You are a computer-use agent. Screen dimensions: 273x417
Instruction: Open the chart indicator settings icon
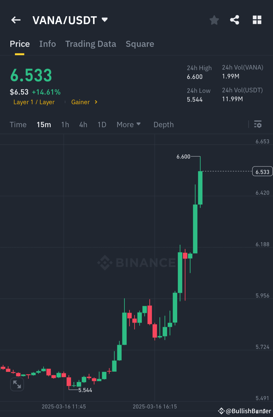point(258,124)
